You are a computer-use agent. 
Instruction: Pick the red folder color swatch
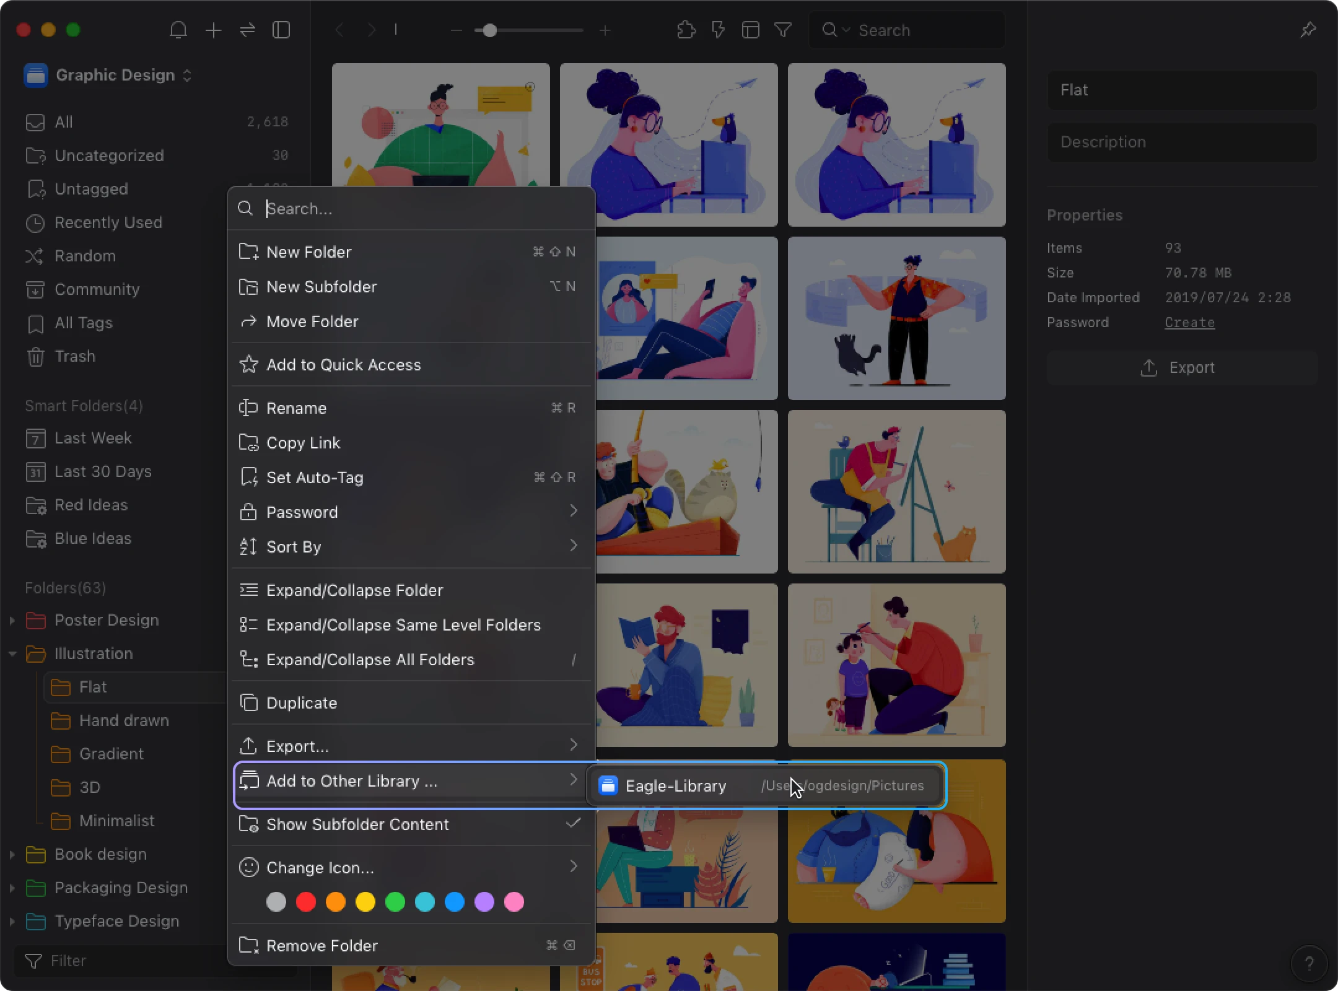click(306, 902)
